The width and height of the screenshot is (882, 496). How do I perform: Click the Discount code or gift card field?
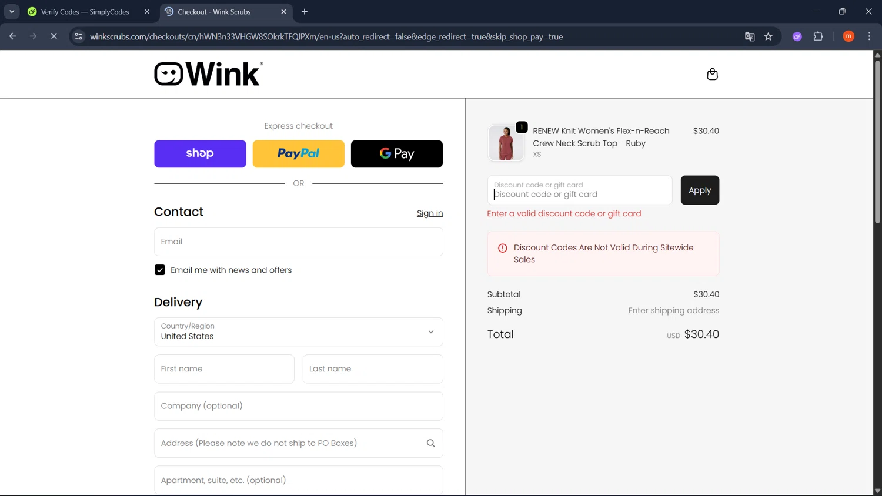point(580,190)
